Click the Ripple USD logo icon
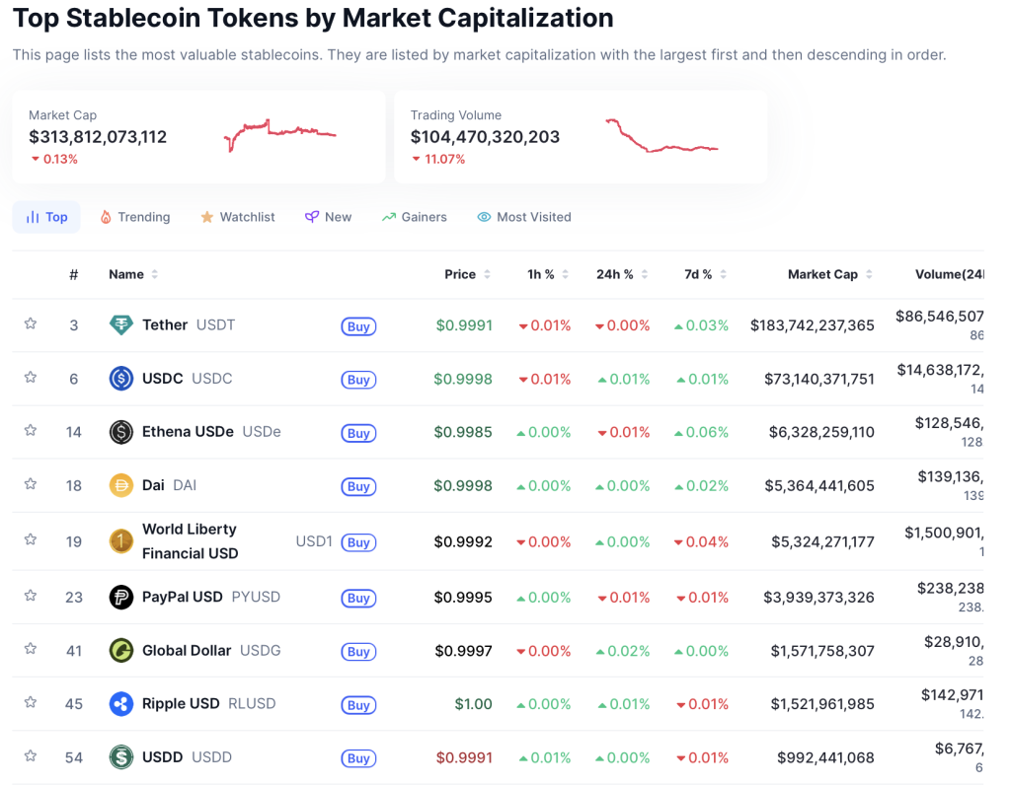This screenshot has width=1011, height=786. [120, 703]
